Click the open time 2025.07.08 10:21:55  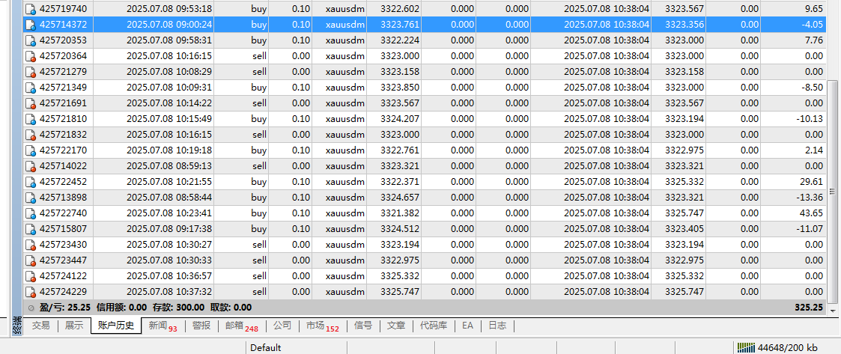click(x=169, y=181)
